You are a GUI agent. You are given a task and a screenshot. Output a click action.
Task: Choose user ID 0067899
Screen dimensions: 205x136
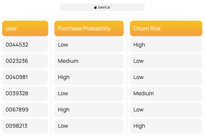point(25,110)
